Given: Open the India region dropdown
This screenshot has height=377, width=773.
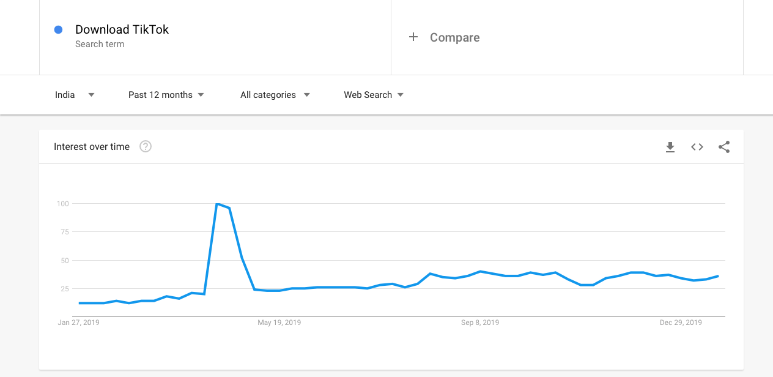Looking at the screenshot, I should click(x=75, y=95).
